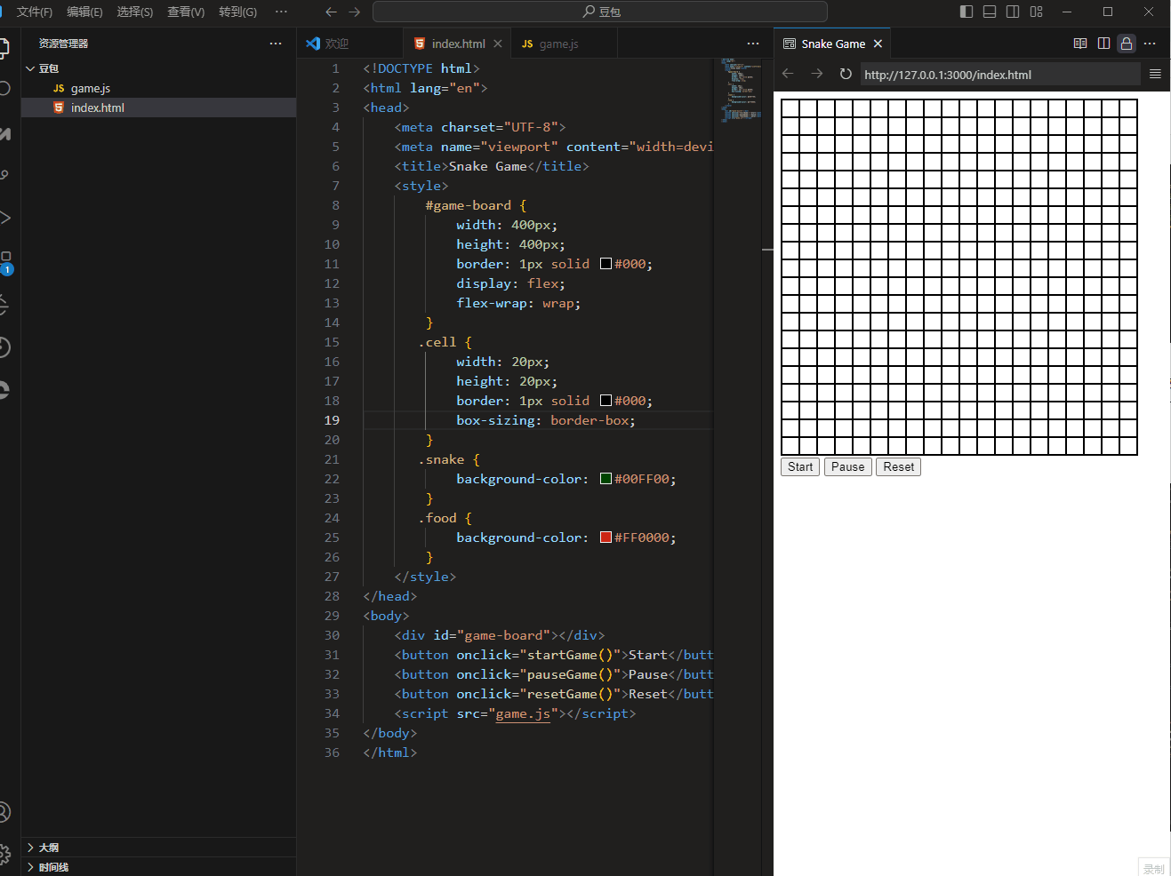Viewport: 1171px width, 876px height.
Task: Click the preview URL address field
Action: pos(999,75)
